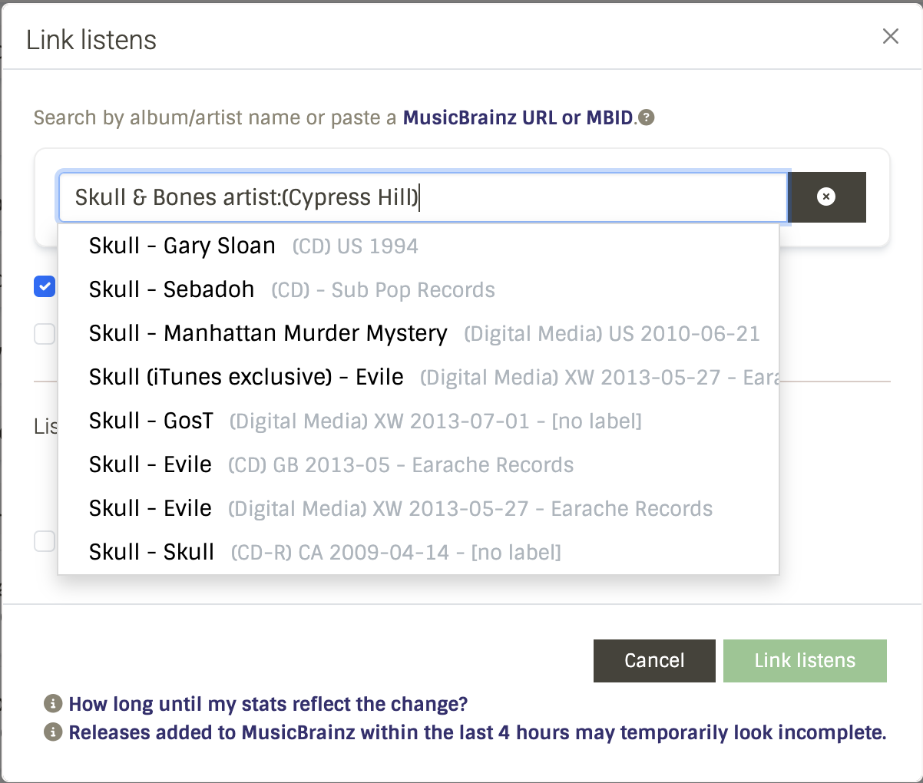Click the green Link listens button
This screenshot has height=783, width=923.
click(805, 660)
